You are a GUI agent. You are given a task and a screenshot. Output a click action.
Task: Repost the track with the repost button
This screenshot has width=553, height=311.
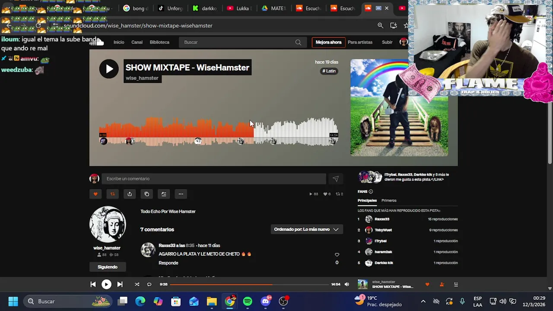(112, 194)
